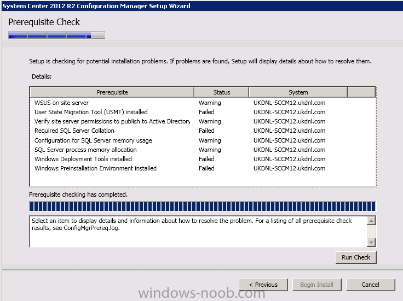Click Warning status of SQL memory usage

point(210,140)
